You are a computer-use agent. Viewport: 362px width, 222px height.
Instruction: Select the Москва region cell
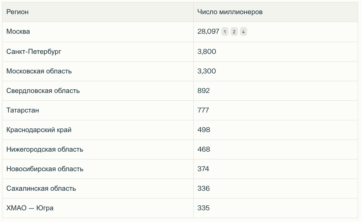[18, 31]
